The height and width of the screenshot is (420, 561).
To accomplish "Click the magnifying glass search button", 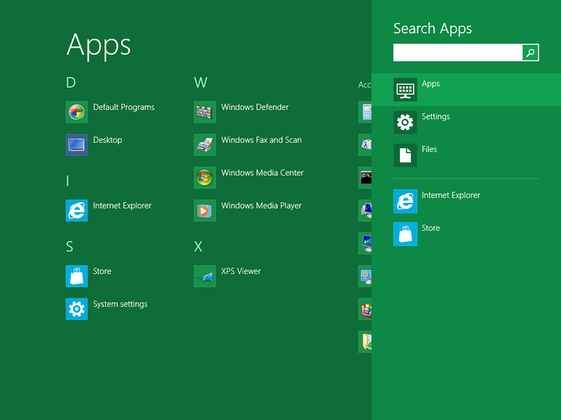I will point(531,52).
